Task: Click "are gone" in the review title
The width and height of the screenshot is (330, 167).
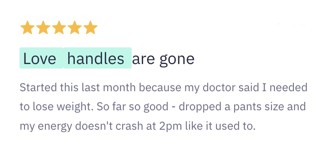Action: tap(163, 59)
